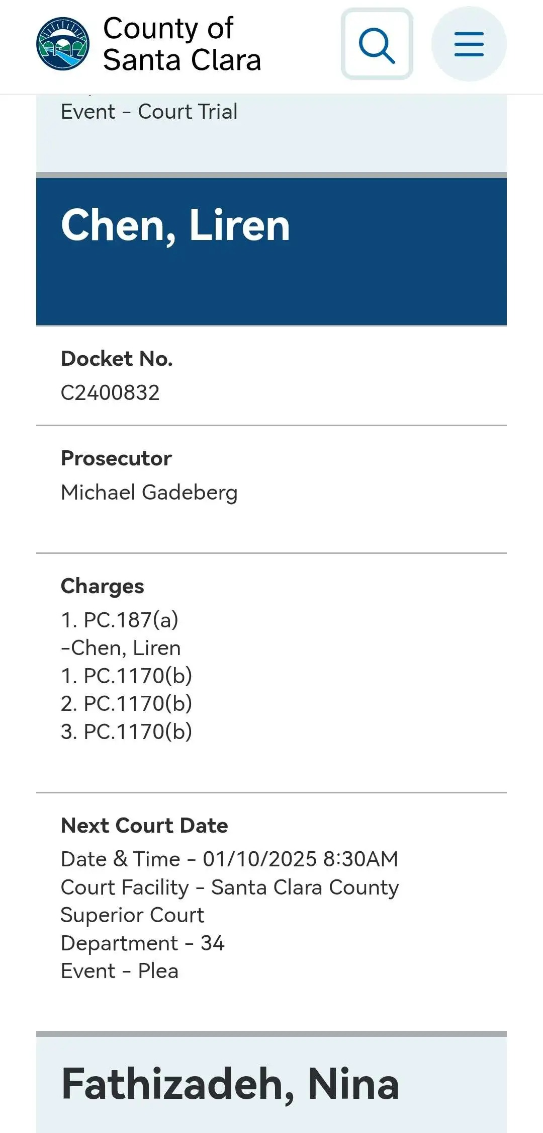The height and width of the screenshot is (1133, 543).
Task: Select the Event - Court Trial text
Action: click(x=149, y=112)
